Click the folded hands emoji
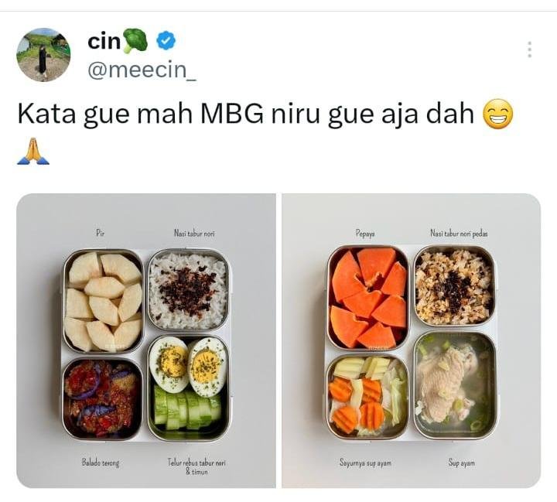 coord(33,152)
